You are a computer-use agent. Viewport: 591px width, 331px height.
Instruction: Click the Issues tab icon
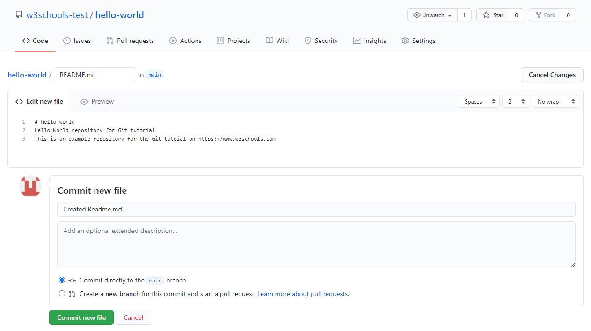click(x=66, y=41)
